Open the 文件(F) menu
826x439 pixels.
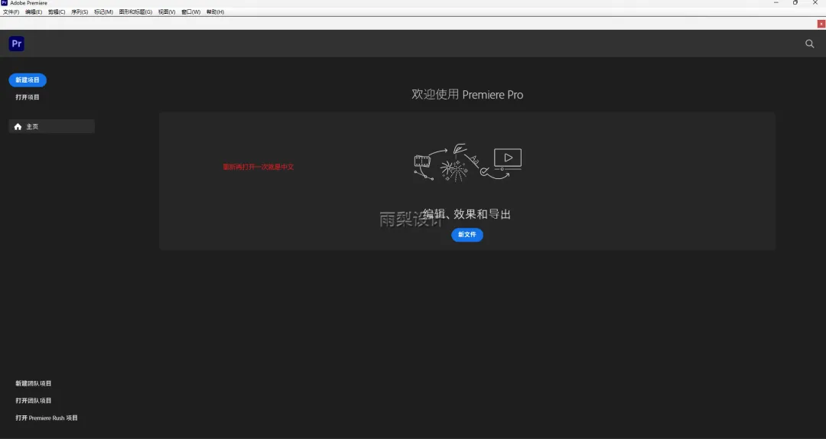tap(11, 12)
